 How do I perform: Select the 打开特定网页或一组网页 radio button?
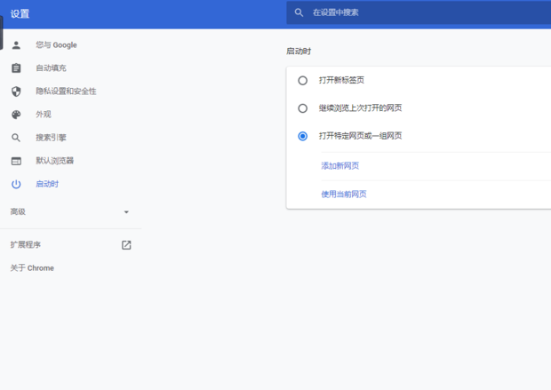pyautogui.click(x=302, y=136)
